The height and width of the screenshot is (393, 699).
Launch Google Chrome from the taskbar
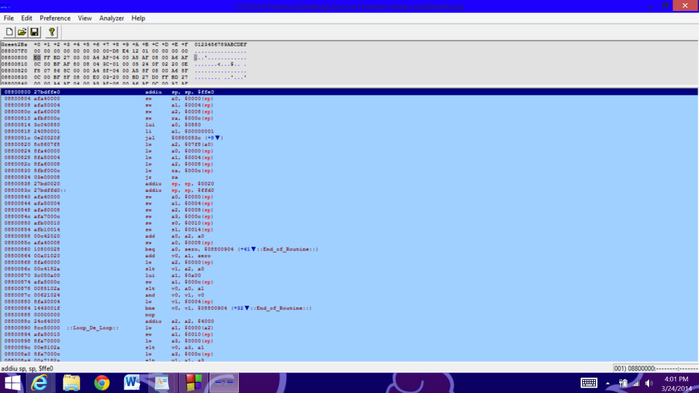coord(102,383)
